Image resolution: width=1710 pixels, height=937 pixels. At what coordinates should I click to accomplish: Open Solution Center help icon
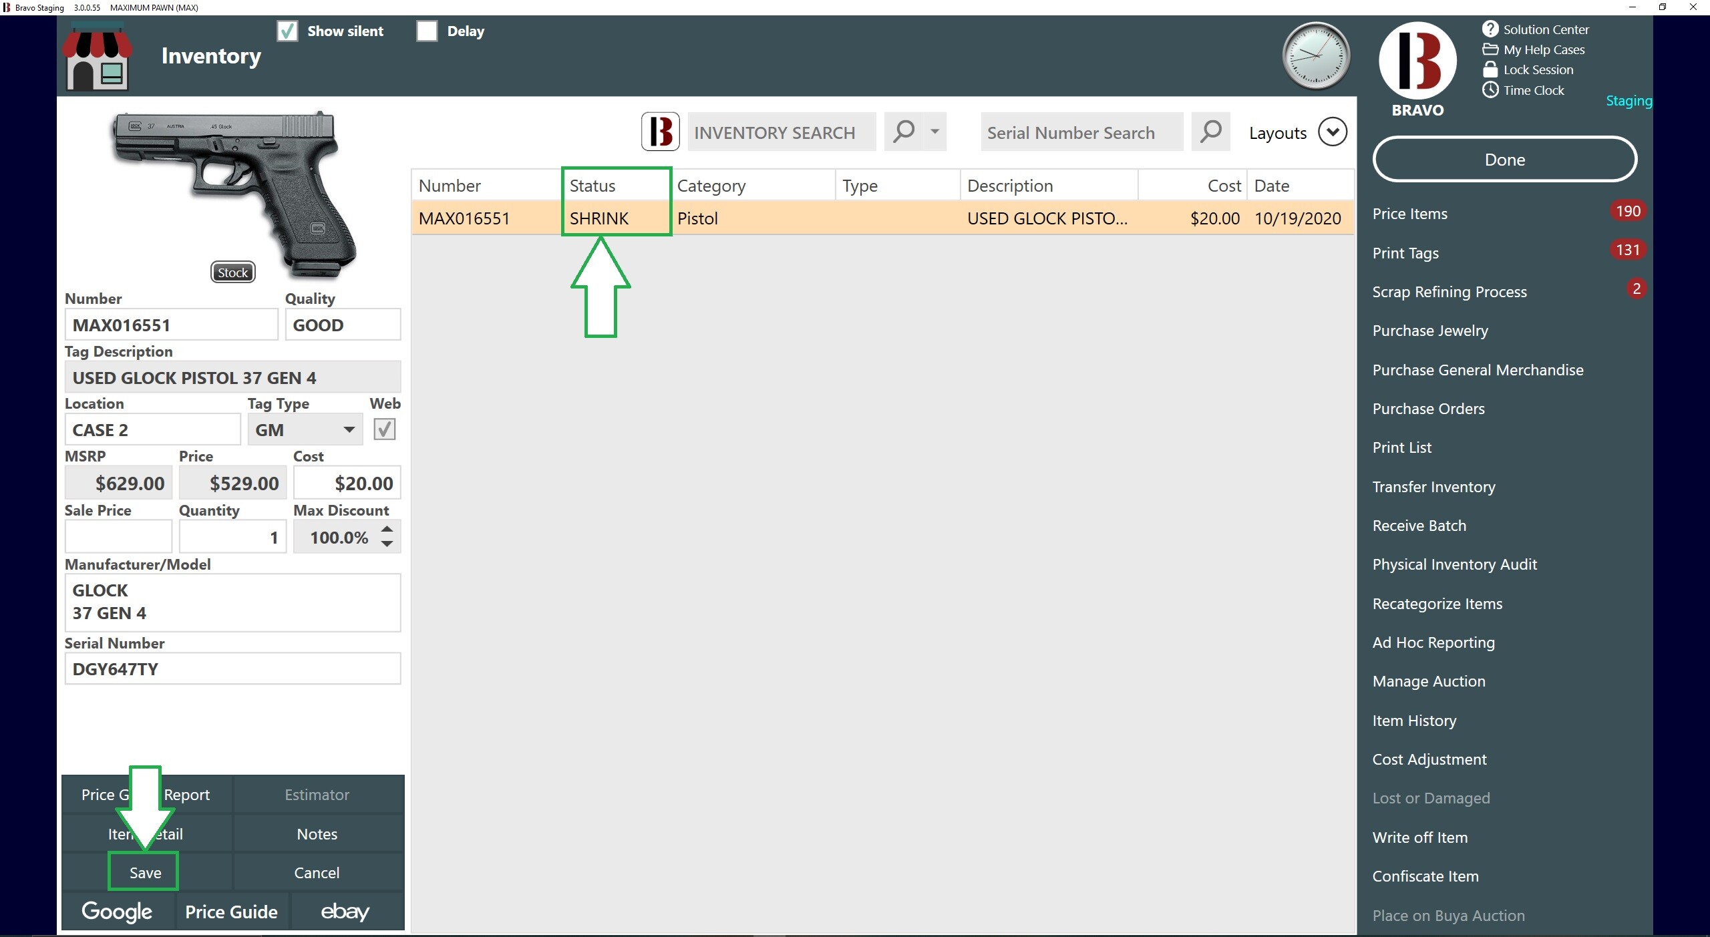point(1490,29)
